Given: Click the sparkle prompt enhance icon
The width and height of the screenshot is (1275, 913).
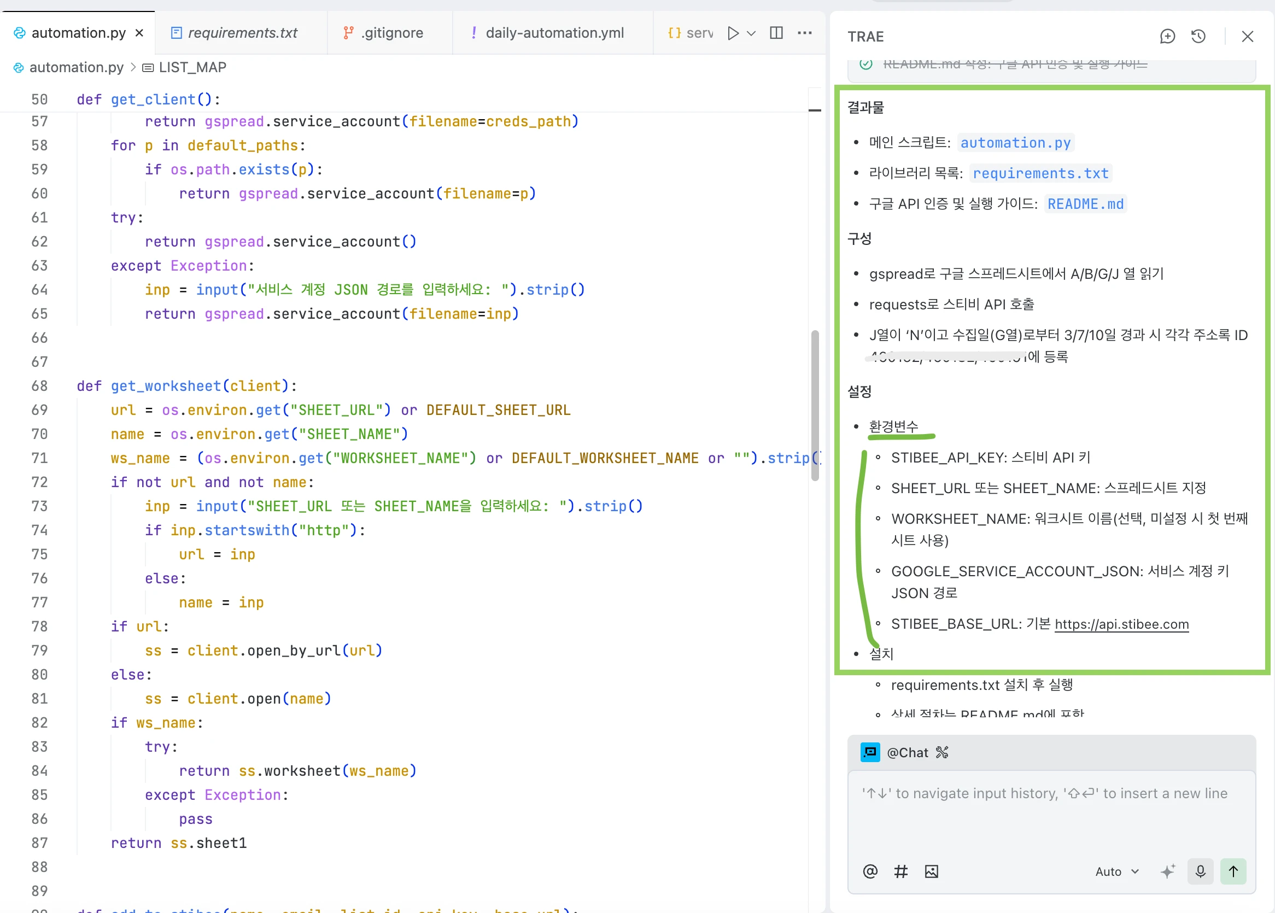Looking at the screenshot, I should 1168,871.
